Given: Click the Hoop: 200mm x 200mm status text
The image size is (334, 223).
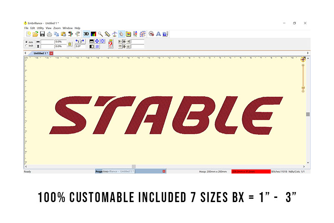Looking at the screenshot, I should click(213, 172).
